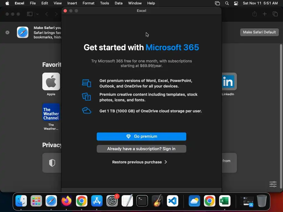Click Safari Share icon
Image resolution: width=283 pixels, height=212 pixels.
tap(255, 14)
